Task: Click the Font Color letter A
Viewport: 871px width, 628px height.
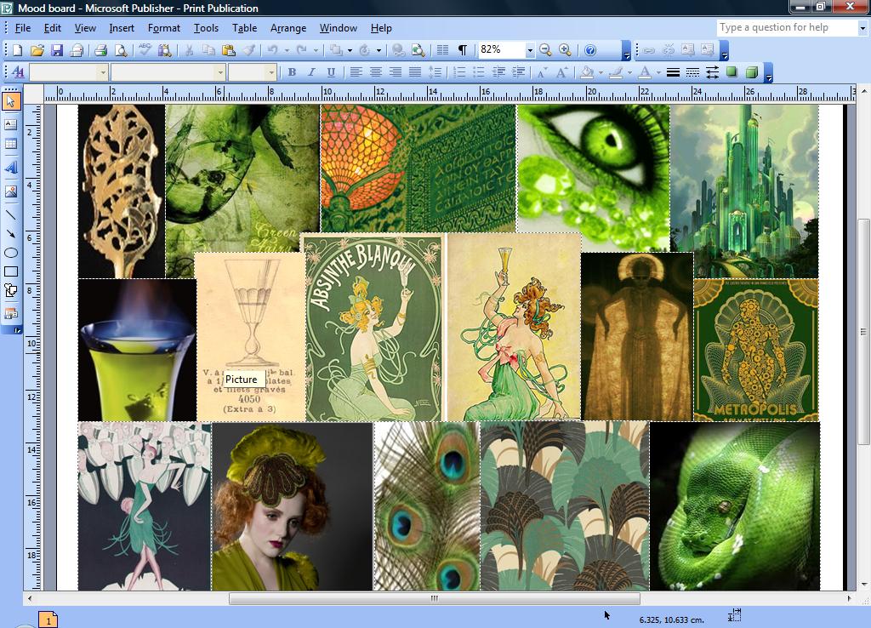Action: (645, 72)
